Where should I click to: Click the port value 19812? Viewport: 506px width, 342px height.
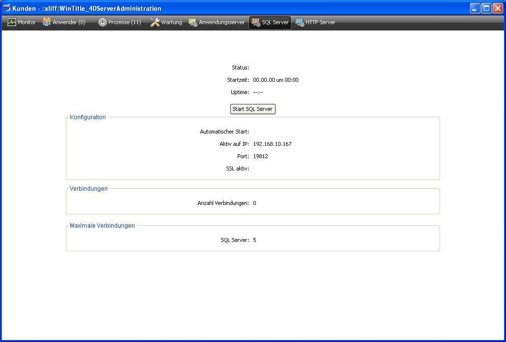[x=260, y=156]
